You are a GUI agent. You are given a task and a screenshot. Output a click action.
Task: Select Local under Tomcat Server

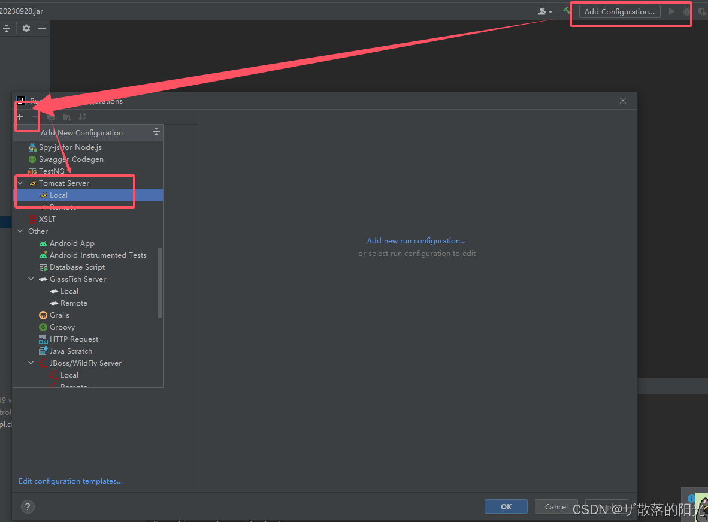coord(58,195)
